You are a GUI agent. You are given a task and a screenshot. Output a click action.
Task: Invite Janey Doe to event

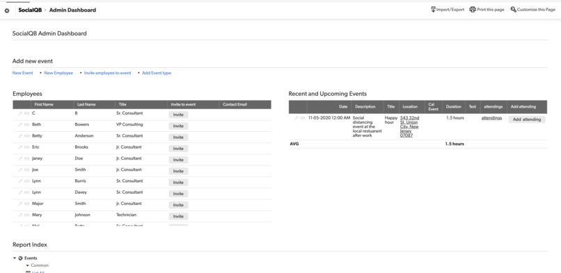[x=178, y=160]
